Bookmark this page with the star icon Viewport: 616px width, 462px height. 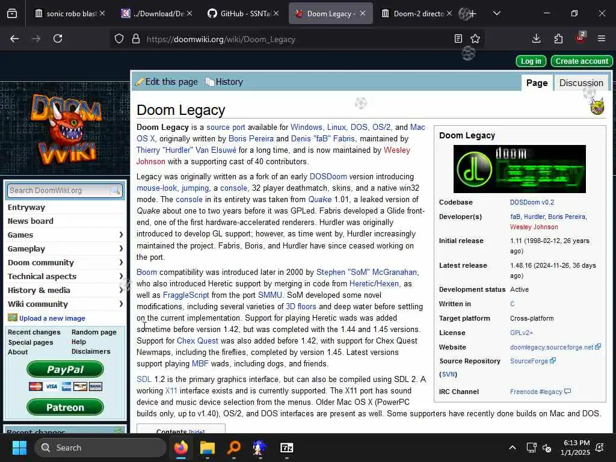(x=475, y=38)
